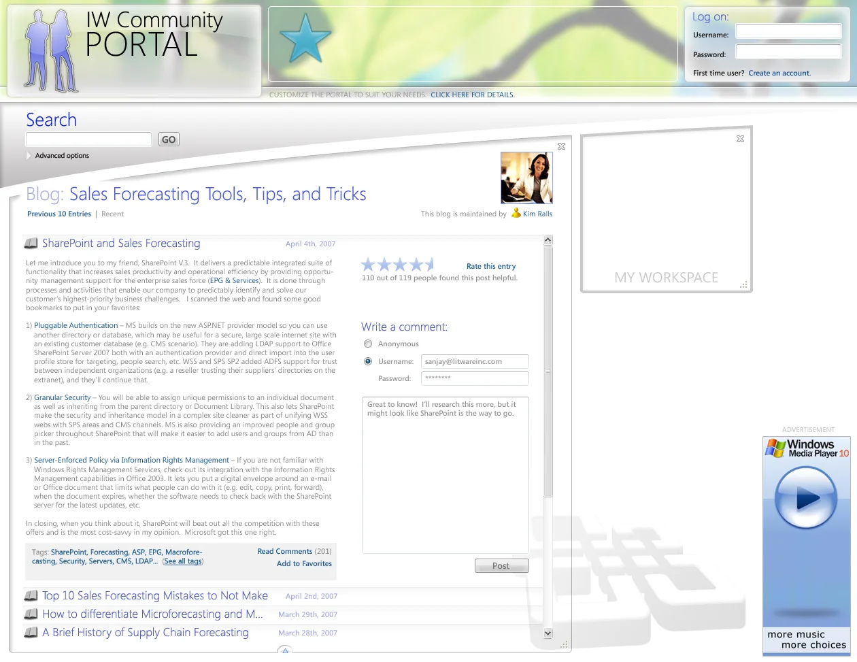Open Click here for details link
Viewport: 857px width, 662px height.
click(473, 95)
